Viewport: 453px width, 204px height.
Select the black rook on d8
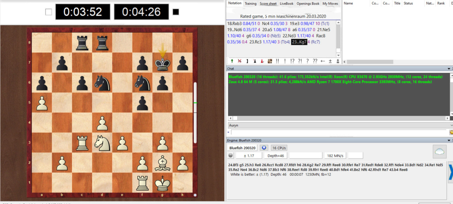pos(102,43)
